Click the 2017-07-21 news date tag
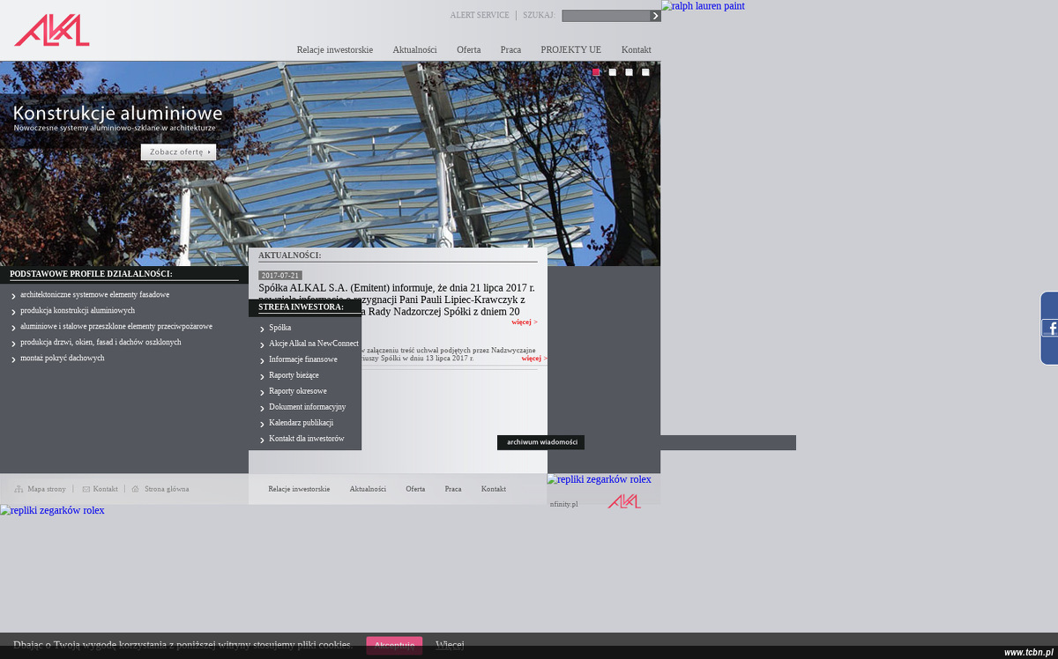The height and width of the screenshot is (659, 1058). point(280,276)
